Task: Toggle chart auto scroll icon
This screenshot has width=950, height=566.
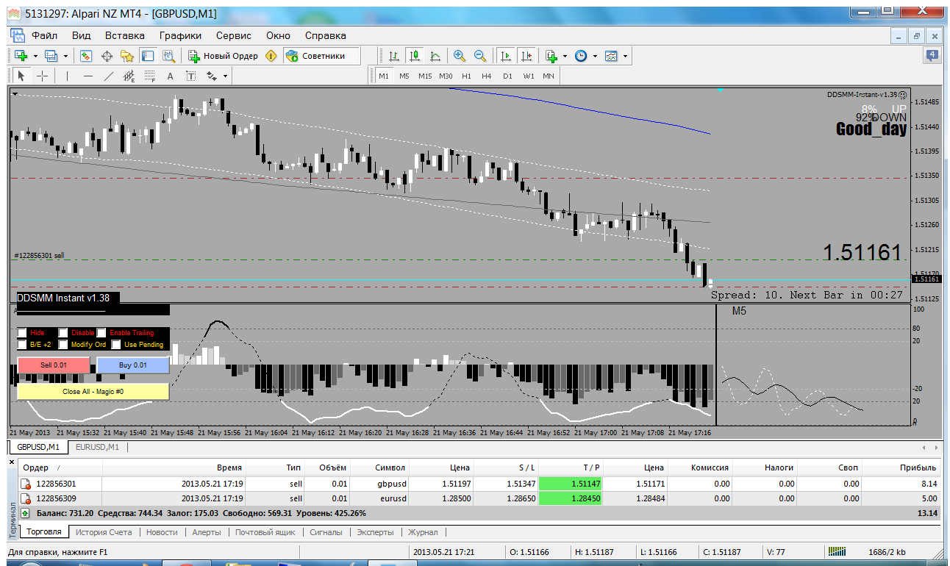Action: (506, 56)
